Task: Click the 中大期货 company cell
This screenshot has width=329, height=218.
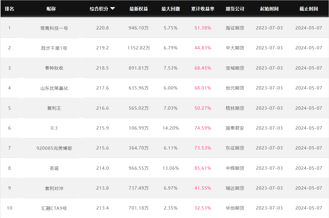Action: point(235,48)
